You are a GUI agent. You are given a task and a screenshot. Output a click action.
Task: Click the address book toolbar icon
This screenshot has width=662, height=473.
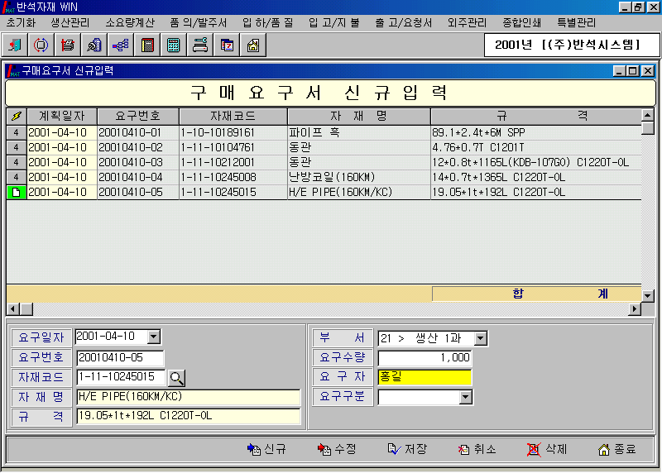147,45
